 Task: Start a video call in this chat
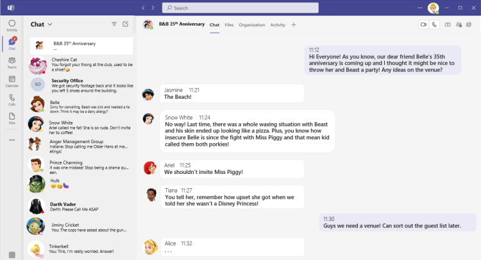(x=423, y=24)
